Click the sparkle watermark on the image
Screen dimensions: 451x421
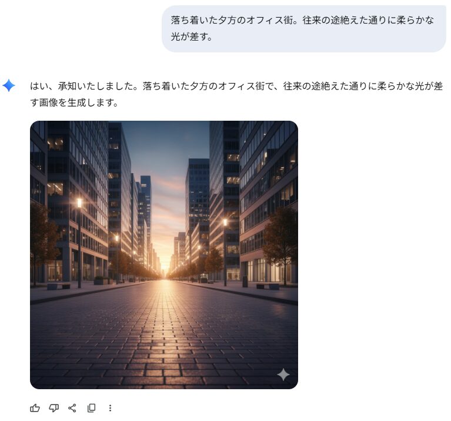tap(283, 374)
